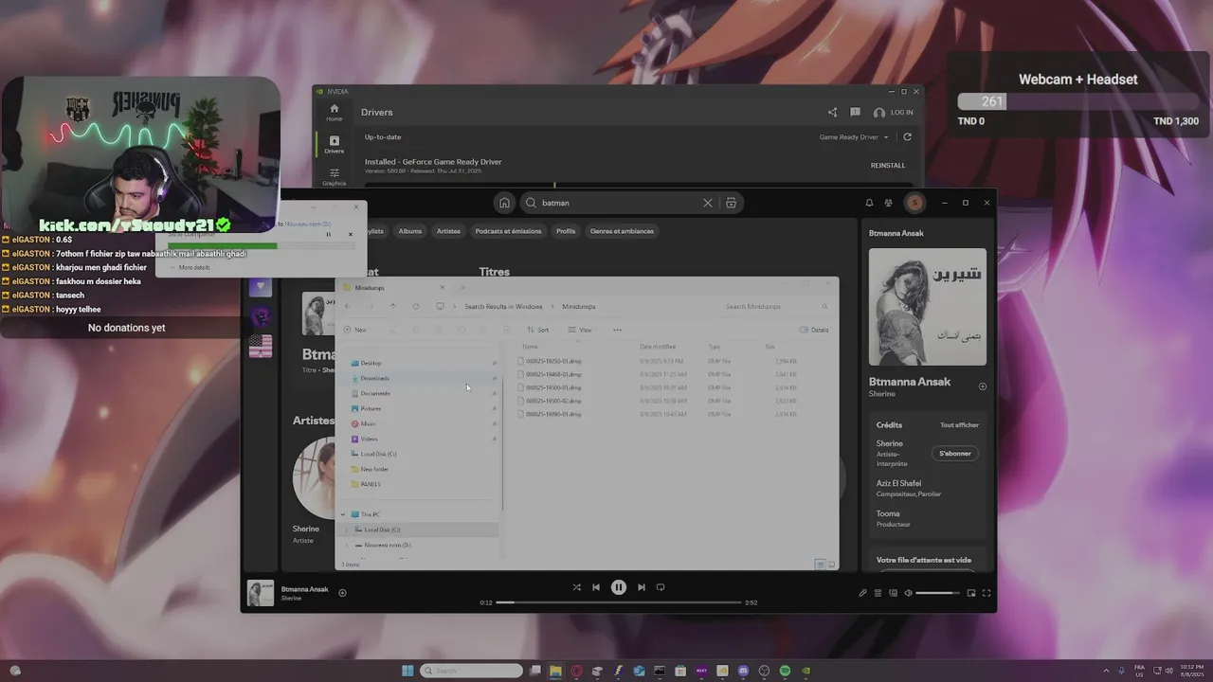The width and height of the screenshot is (1213, 682).
Task: Open the Spotify profile avatar menu
Action: click(914, 203)
